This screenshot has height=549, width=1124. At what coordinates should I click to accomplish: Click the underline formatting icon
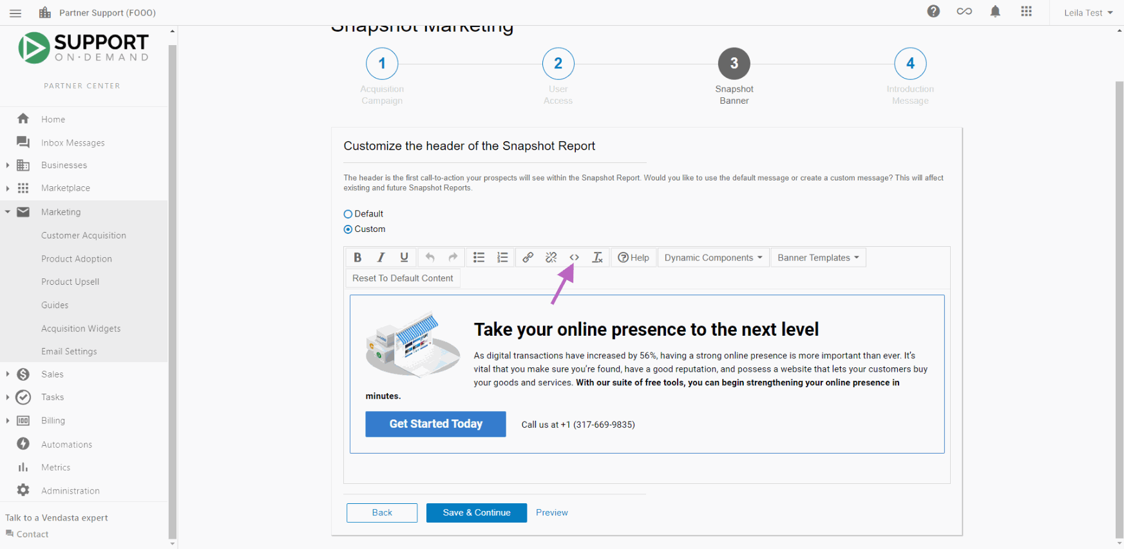404,257
